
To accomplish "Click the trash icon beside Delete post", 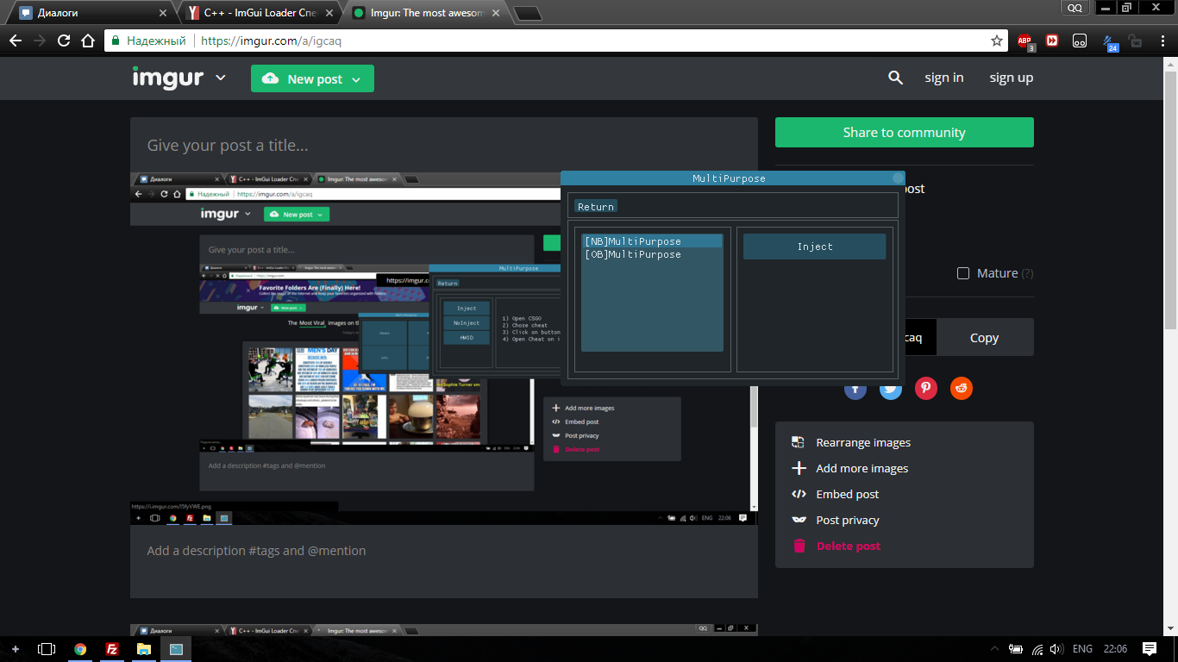I will pos(799,546).
